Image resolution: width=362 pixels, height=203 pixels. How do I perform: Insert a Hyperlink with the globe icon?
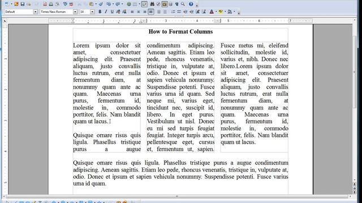129,4
